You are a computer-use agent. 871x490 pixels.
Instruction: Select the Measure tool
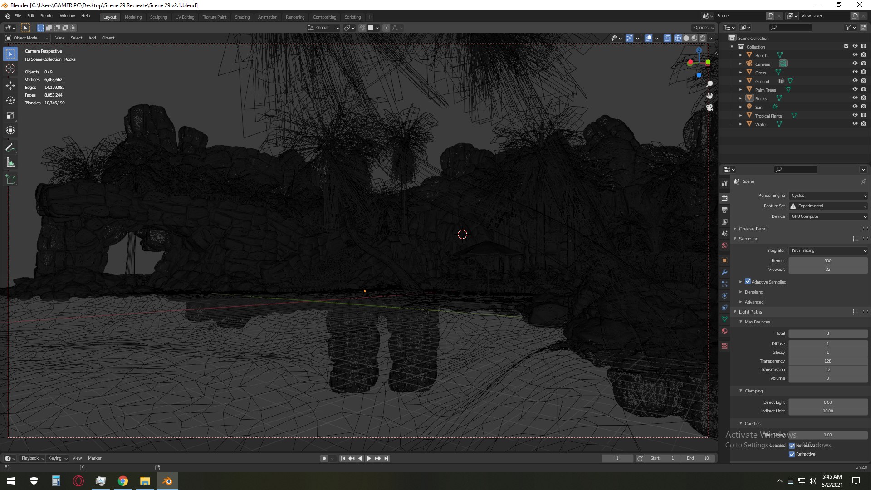click(x=10, y=163)
